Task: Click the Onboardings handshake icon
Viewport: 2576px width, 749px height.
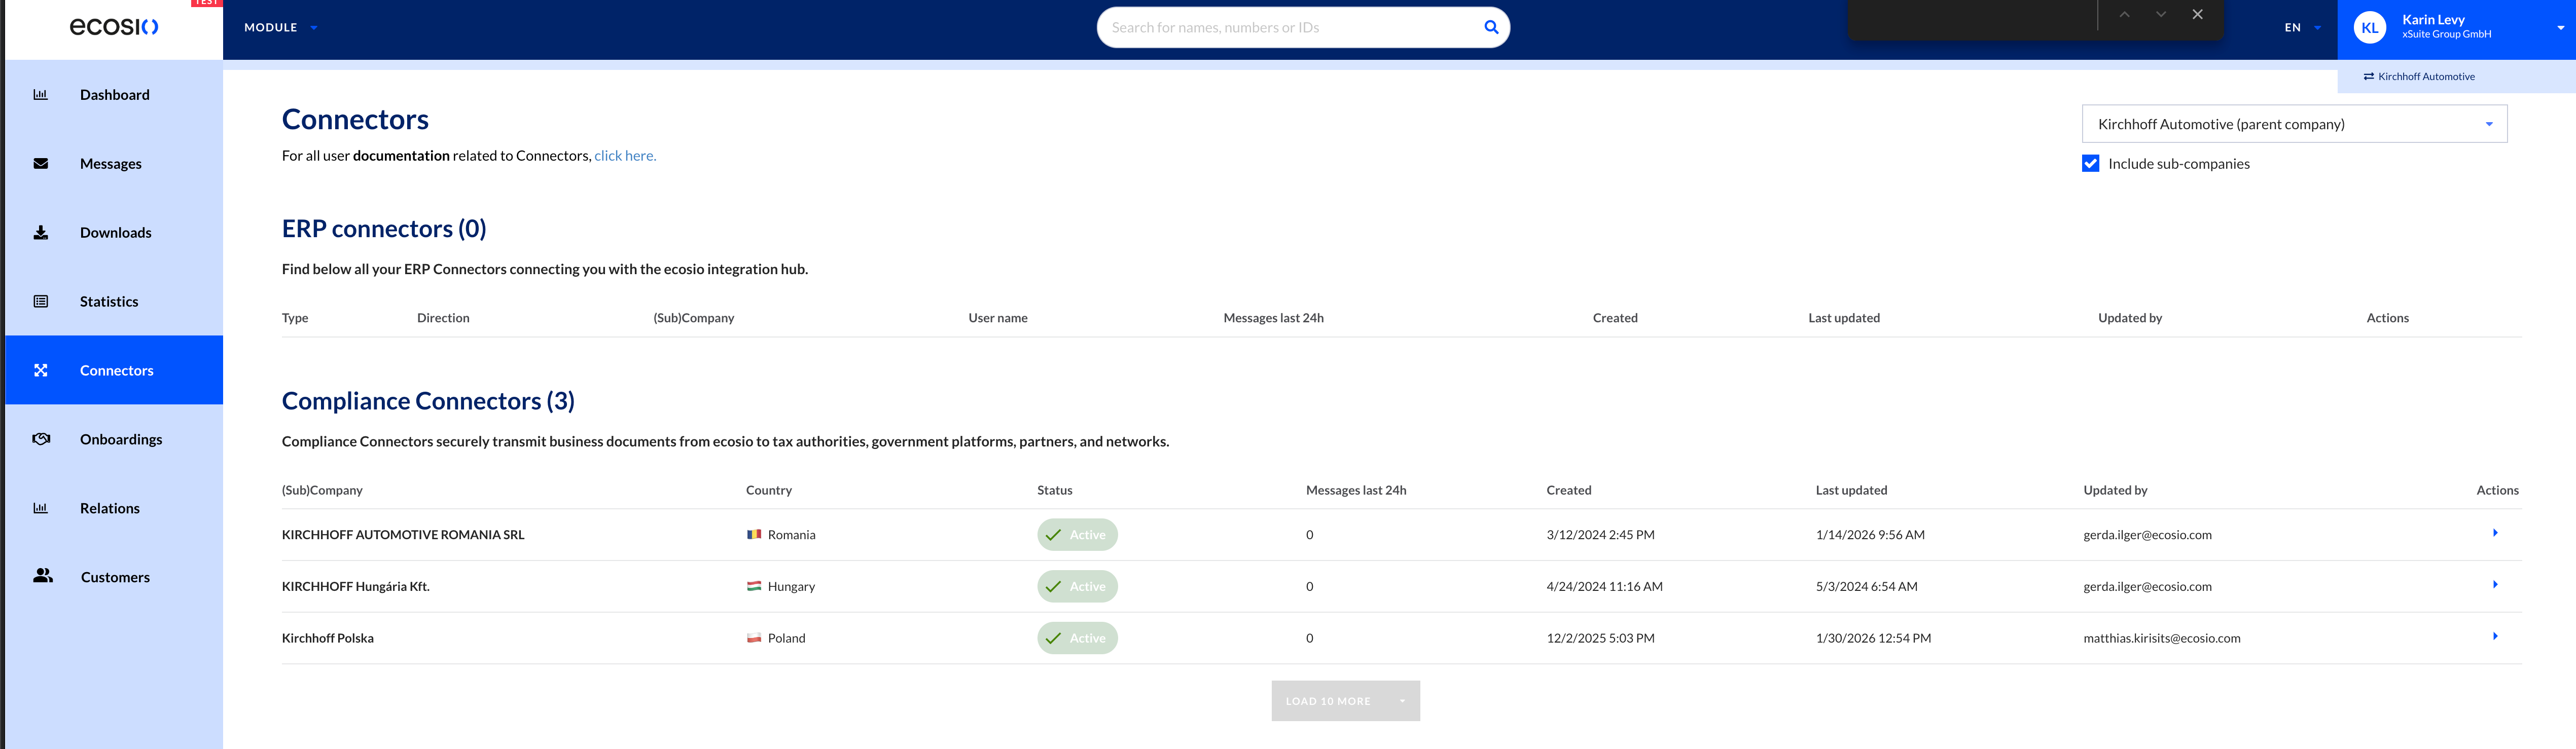Action: (x=41, y=439)
